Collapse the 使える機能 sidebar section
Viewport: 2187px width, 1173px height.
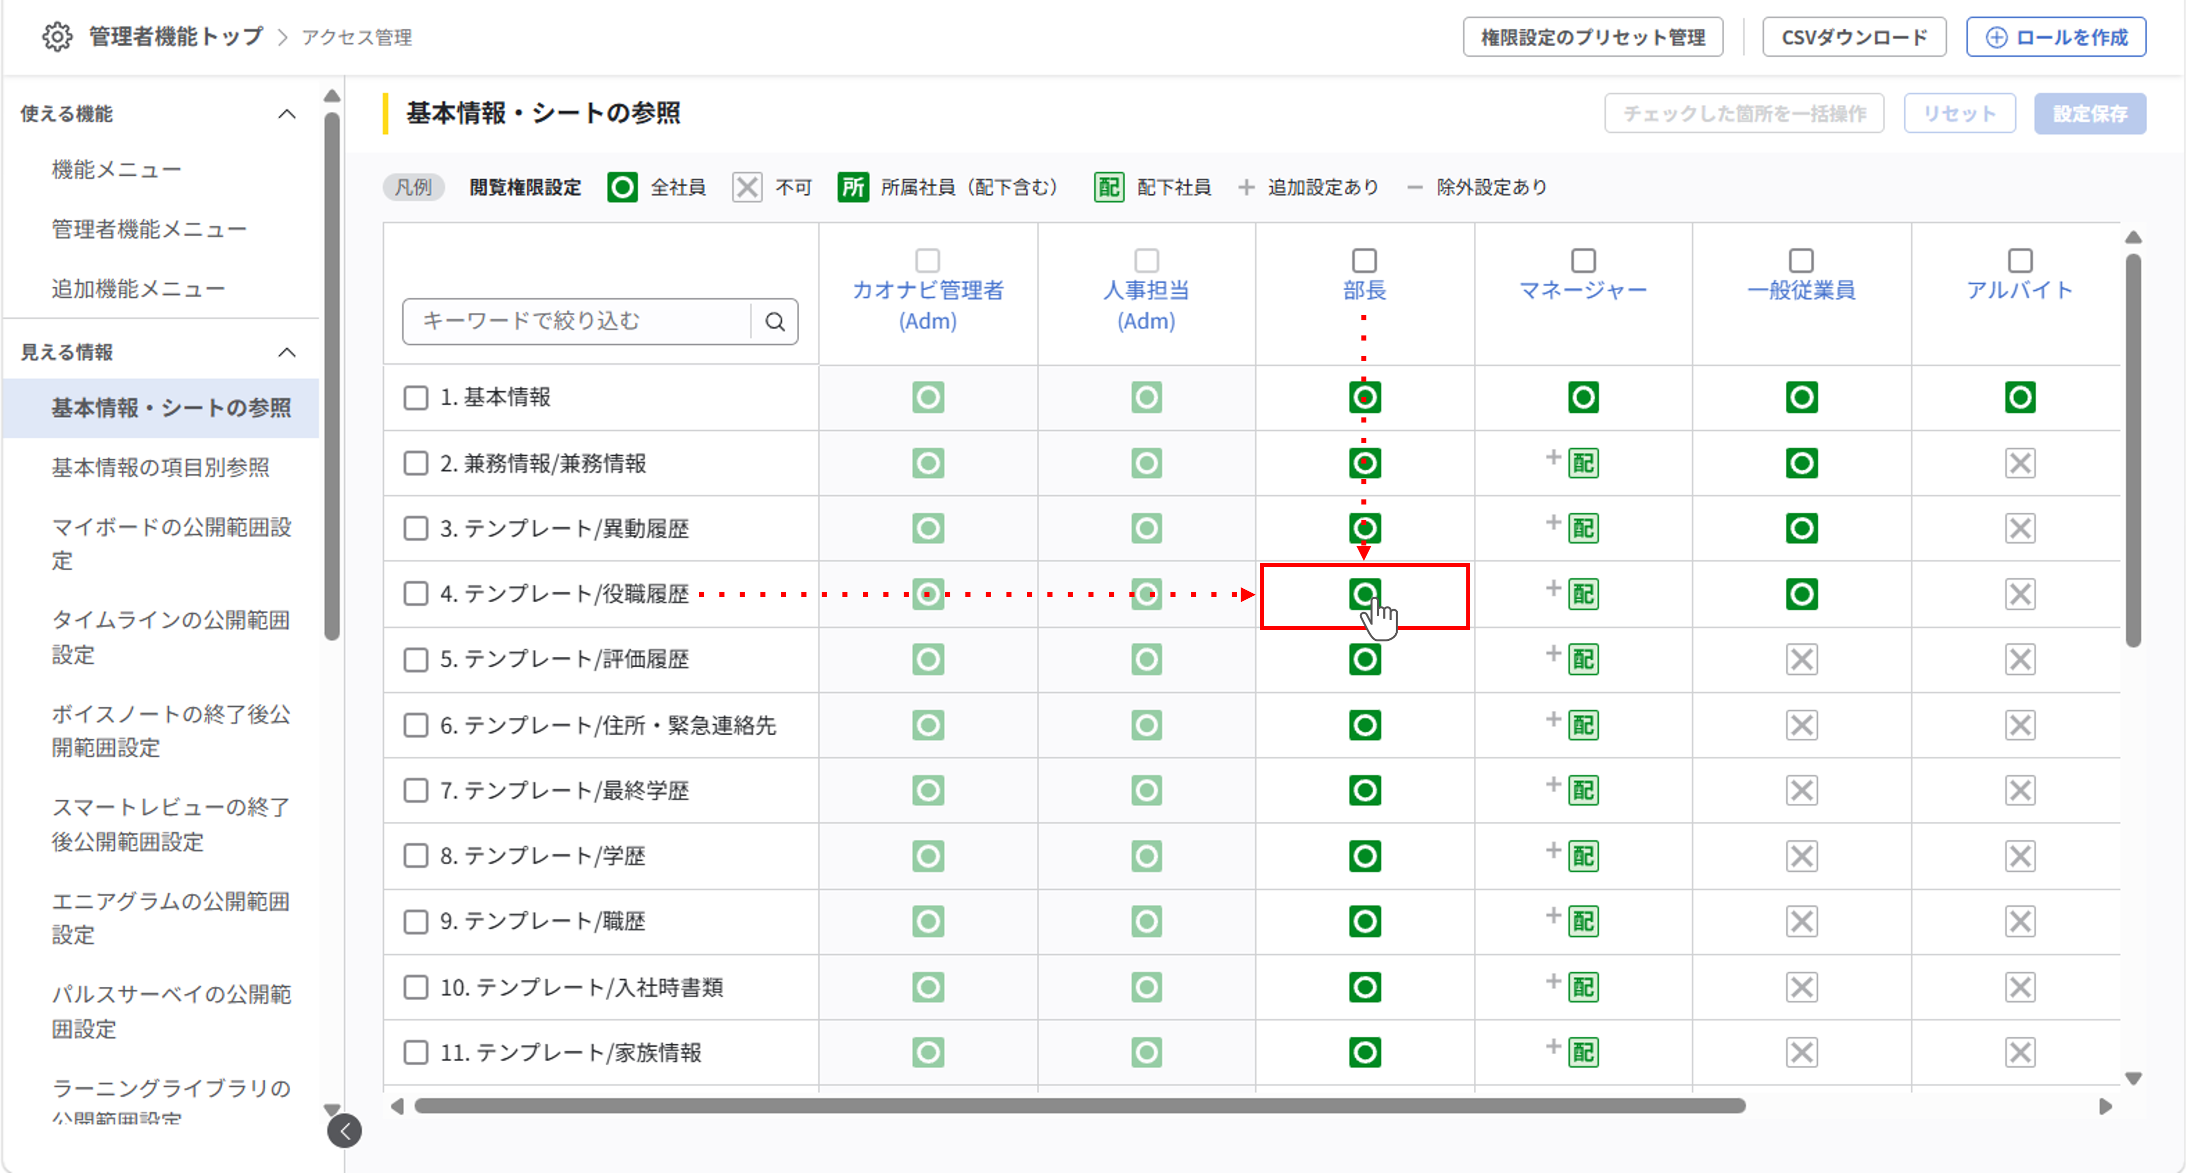click(x=287, y=114)
